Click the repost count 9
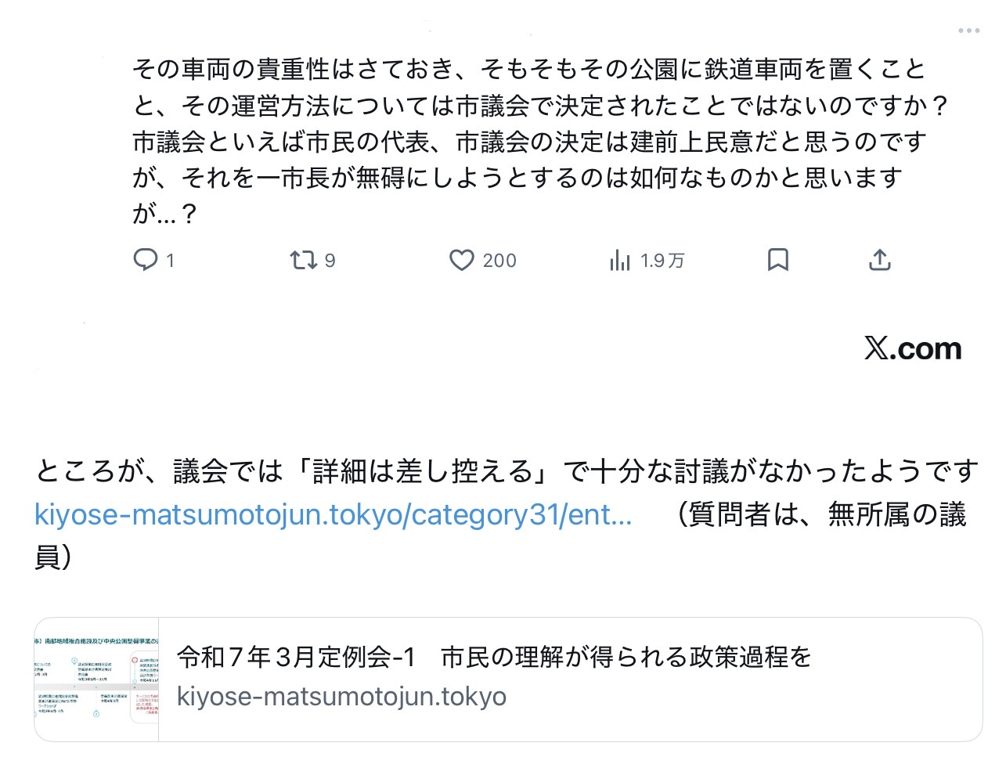 pyautogui.click(x=330, y=261)
